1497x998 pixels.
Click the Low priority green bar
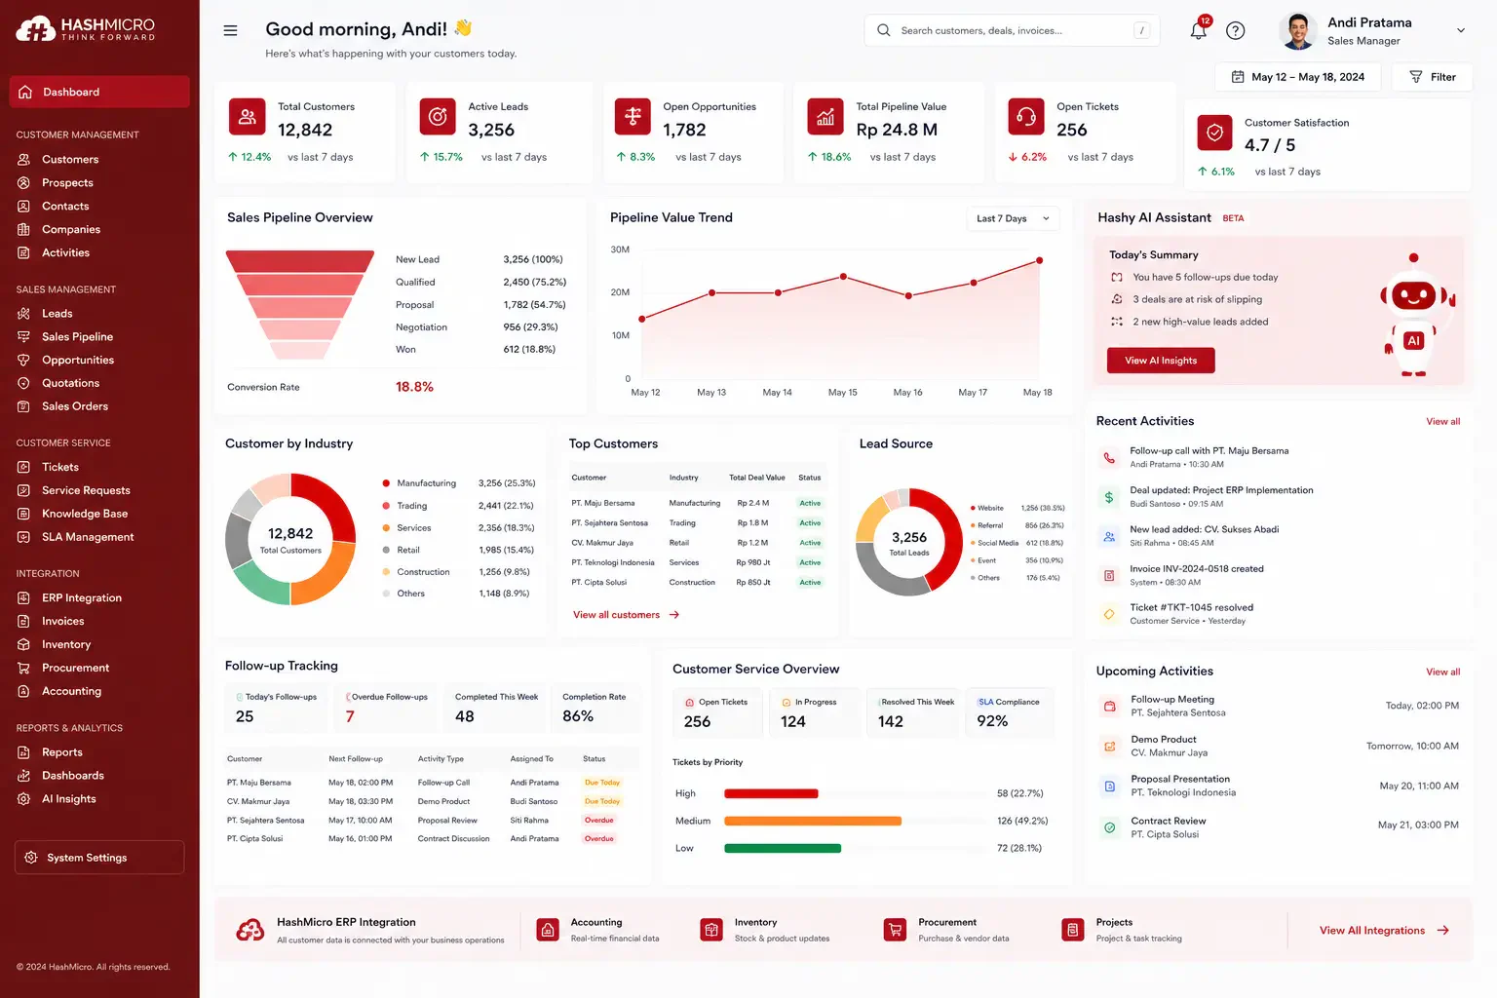(x=783, y=848)
